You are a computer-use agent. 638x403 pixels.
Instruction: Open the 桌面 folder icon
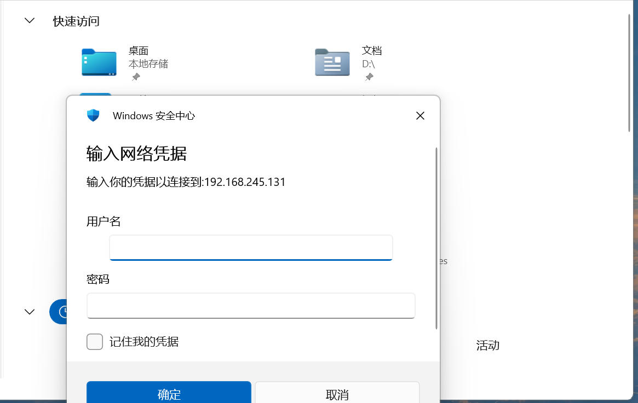pos(99,62)
